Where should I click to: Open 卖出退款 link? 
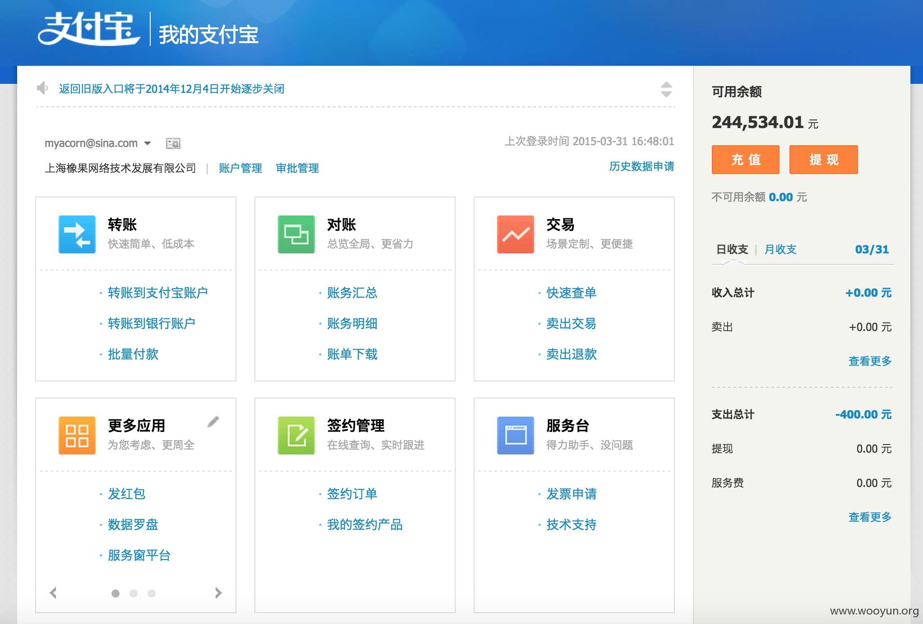[572, 354]
